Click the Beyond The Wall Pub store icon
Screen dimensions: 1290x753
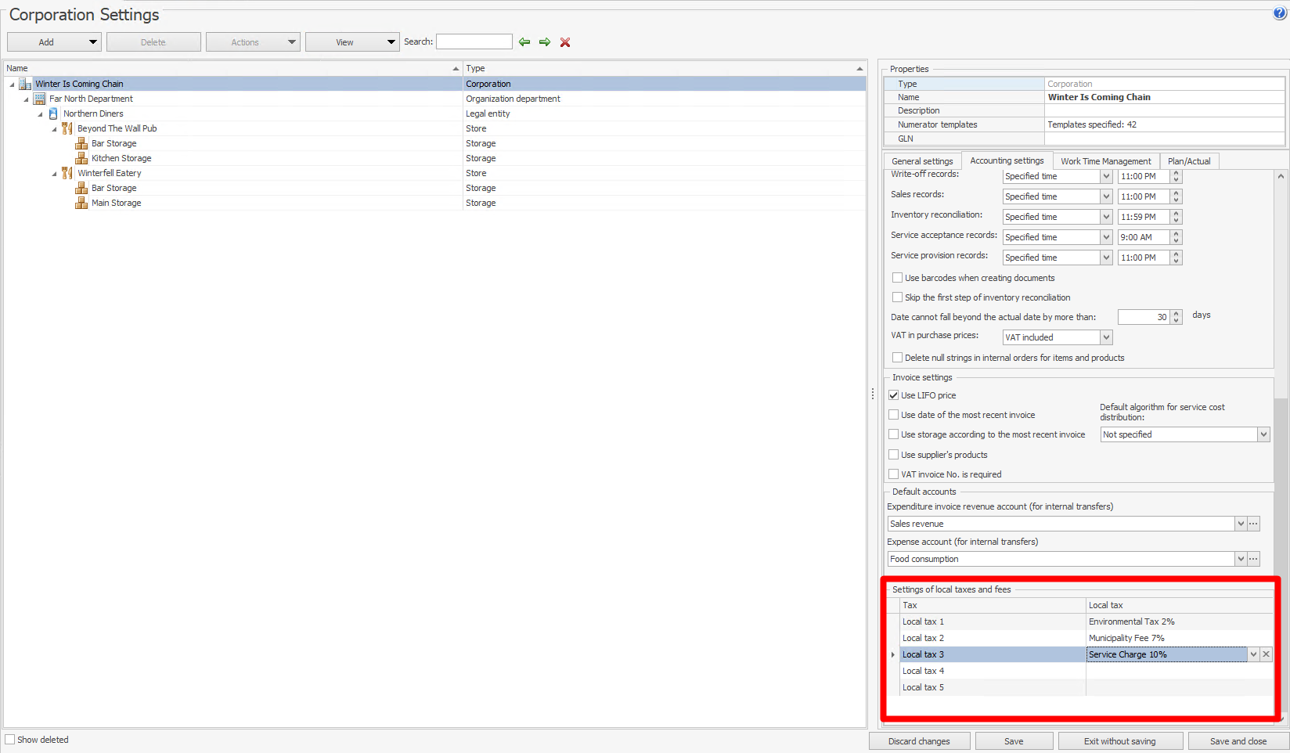[x=67, y=128]
